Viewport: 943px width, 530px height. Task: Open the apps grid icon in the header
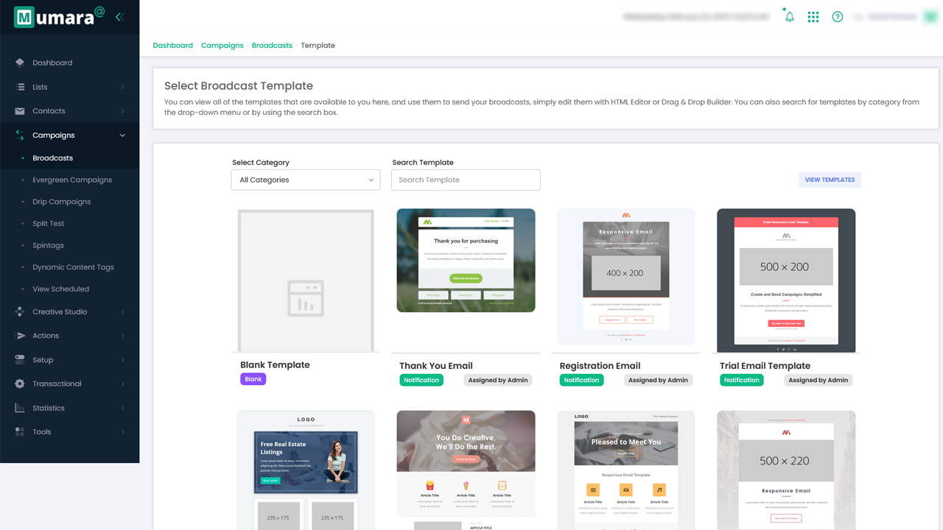pos(813,17)
